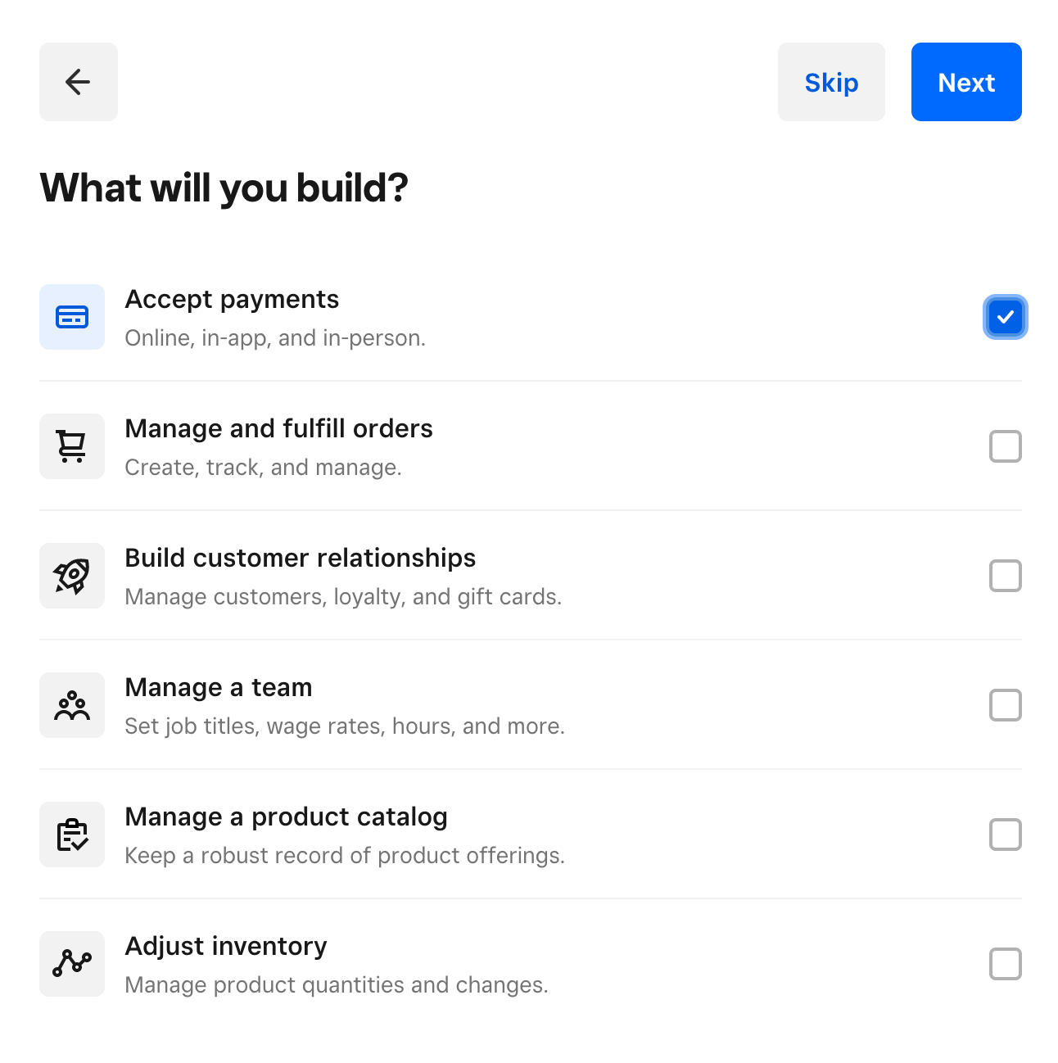Click the back arrow button
Screen dimensions: 1058x1063
pos(79,82)
